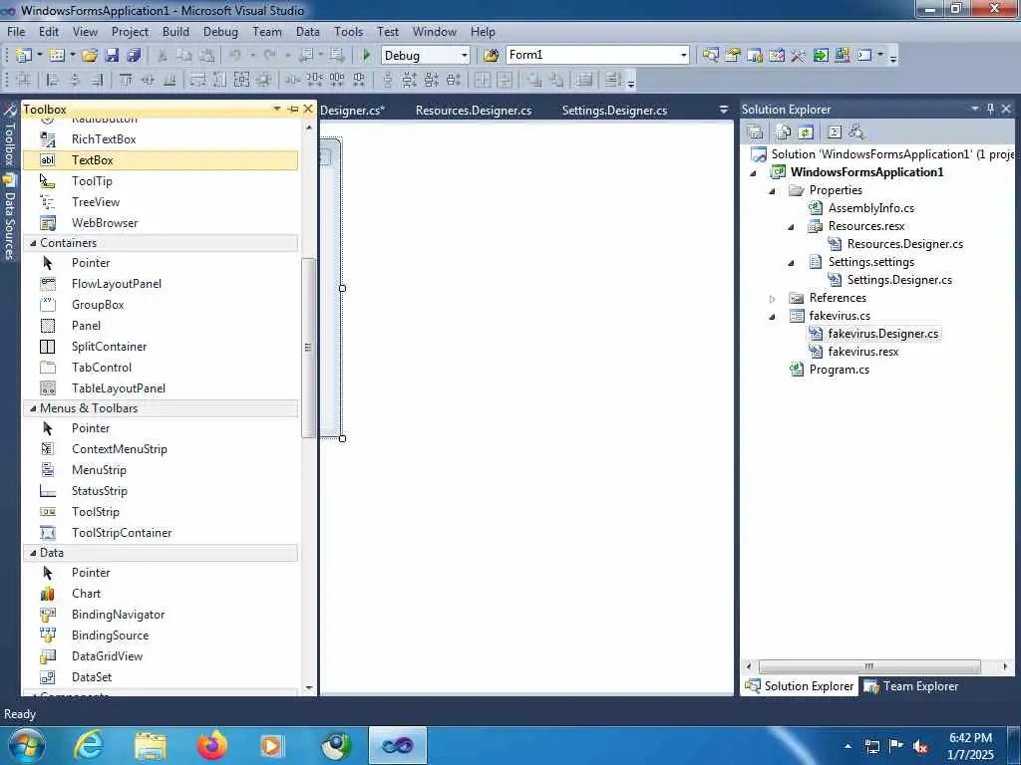Select the TextBox control in Toolbox
The image size is (1021, 765).
point(161,160)
